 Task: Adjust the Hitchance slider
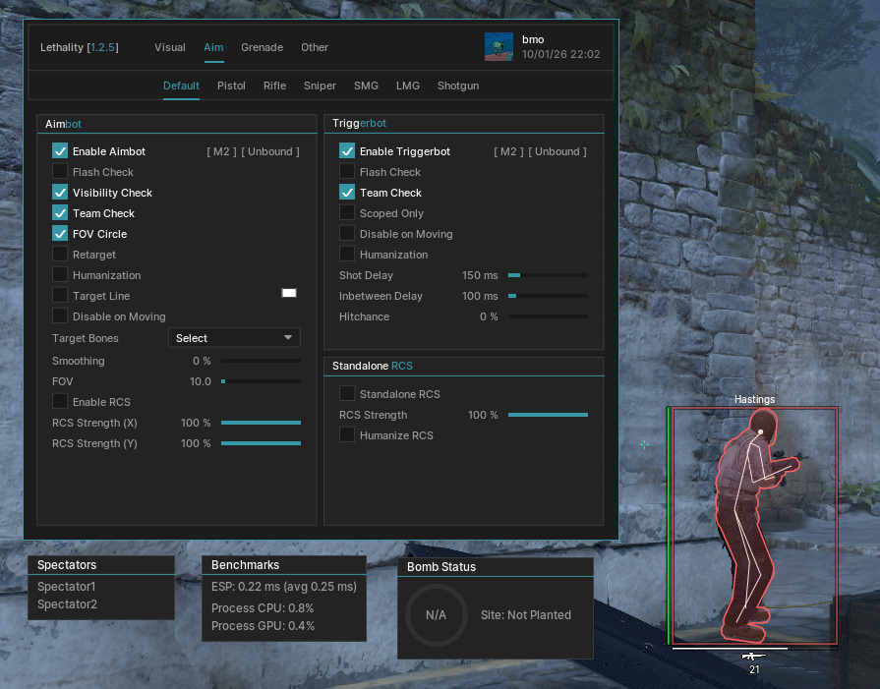coord(548,316)
